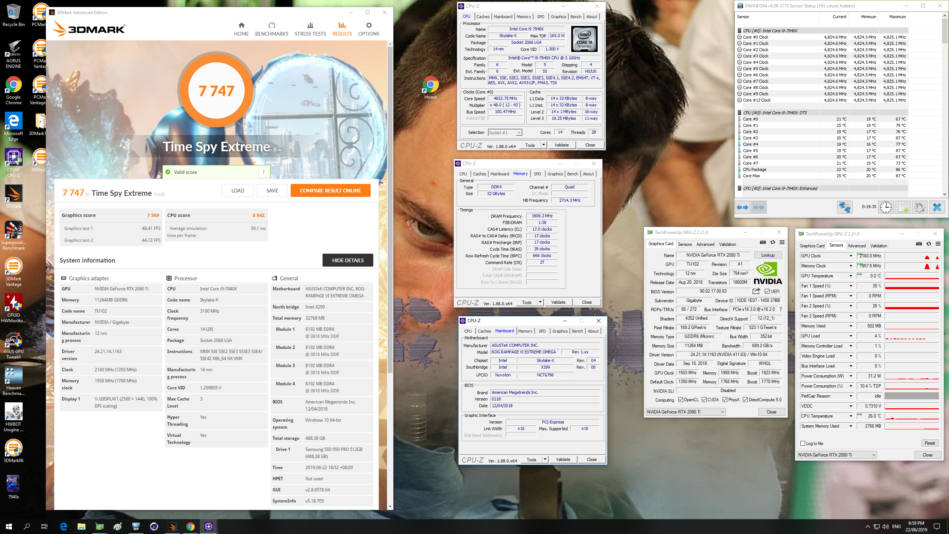Click the SAVE button in 3DMark

272,191
